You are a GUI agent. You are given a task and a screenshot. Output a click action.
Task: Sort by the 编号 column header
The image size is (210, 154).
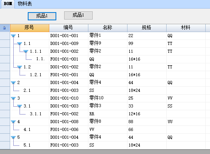coord(68,28)
